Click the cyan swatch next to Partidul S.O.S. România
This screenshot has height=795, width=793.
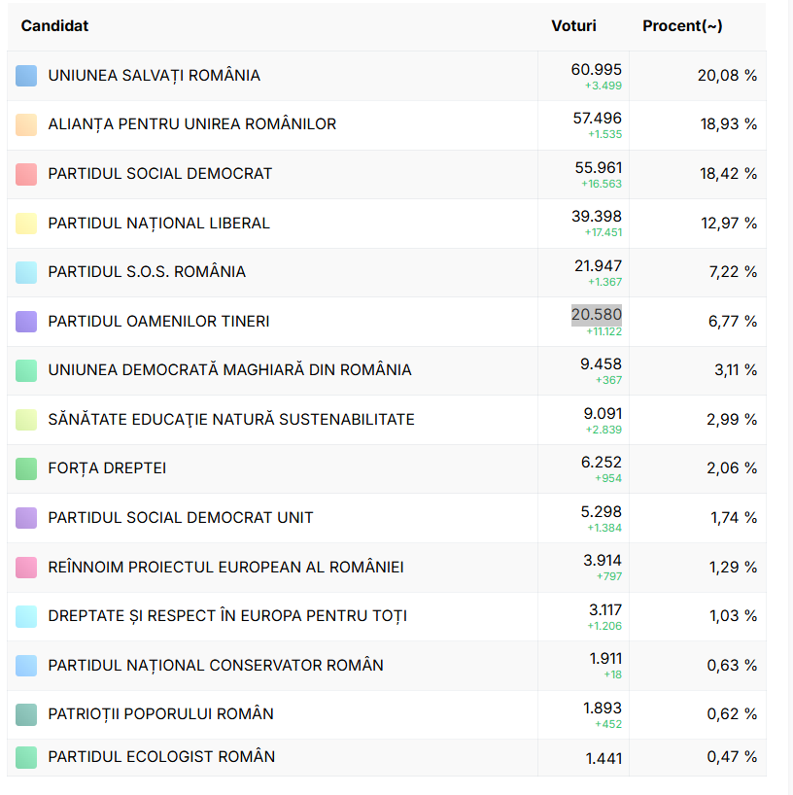click(26, 272)
